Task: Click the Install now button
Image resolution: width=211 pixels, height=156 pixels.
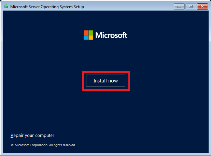Action: (x=105, y=81)
